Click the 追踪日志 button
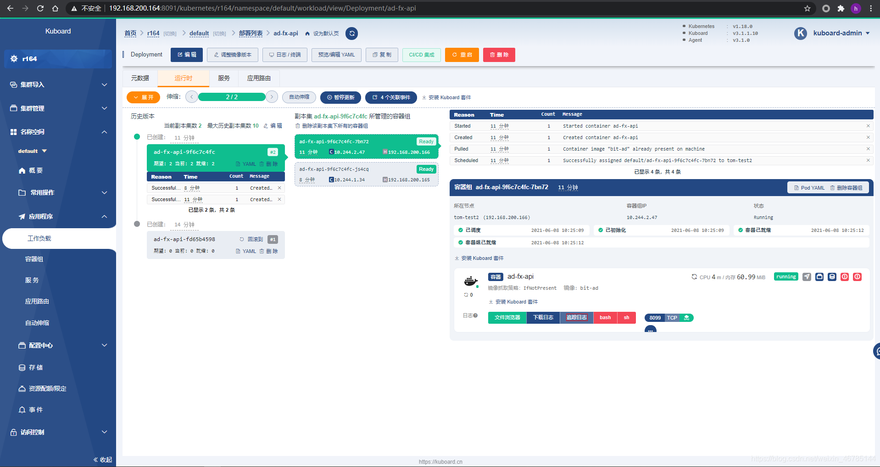 click(577, 318)
